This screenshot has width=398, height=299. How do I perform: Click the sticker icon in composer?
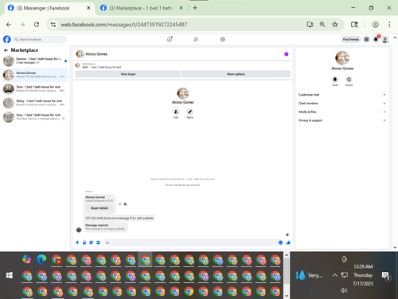[x=92, y=242]
